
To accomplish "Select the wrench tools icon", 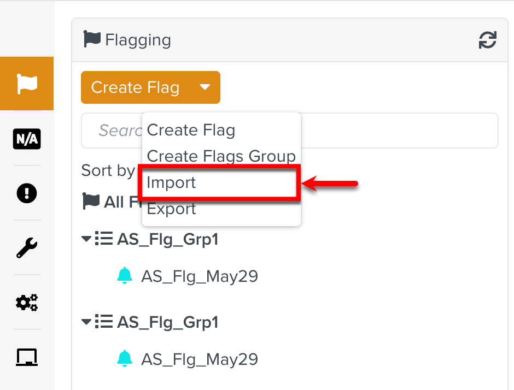I will pos(27,248).
